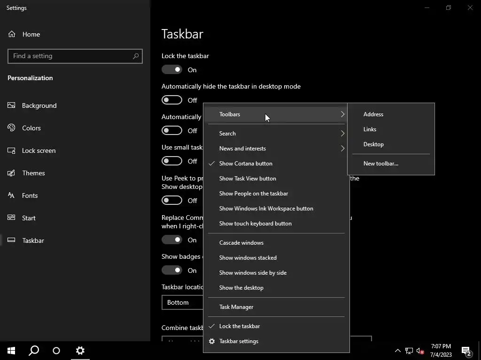Select Show touch keyboard button
The height and width of the screenshot is (360, 481).
276,224
